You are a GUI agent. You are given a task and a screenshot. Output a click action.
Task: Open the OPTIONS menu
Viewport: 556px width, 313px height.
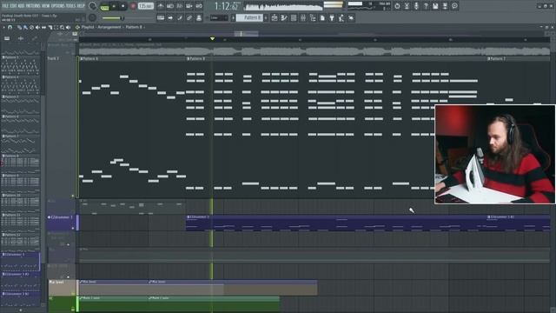(x=58, y=6)
